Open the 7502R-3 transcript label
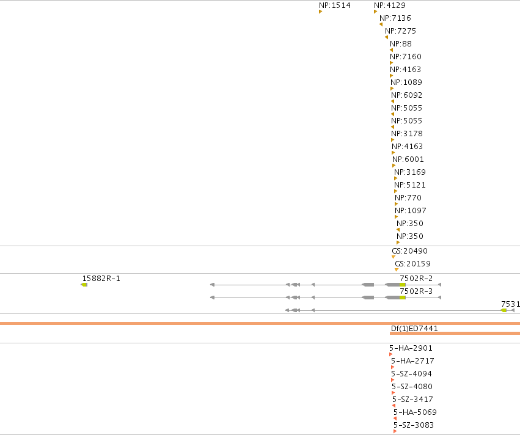 [x=416, y=291]
